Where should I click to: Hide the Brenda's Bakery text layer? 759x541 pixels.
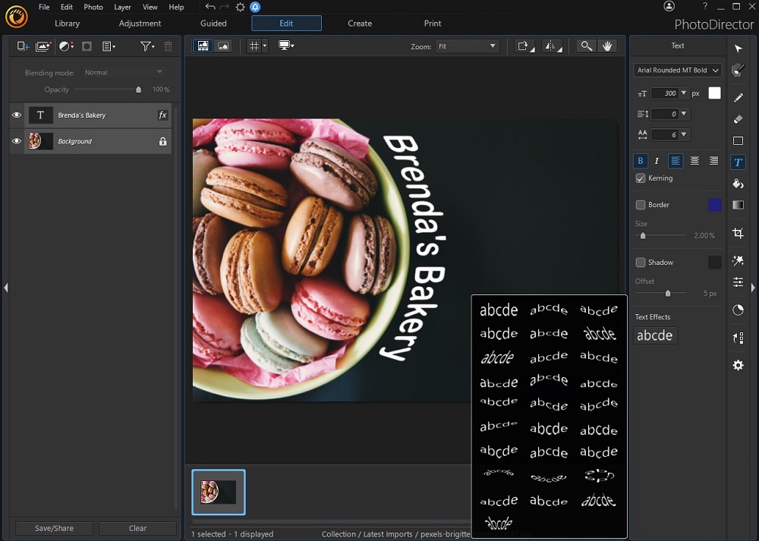pos(16,115)
